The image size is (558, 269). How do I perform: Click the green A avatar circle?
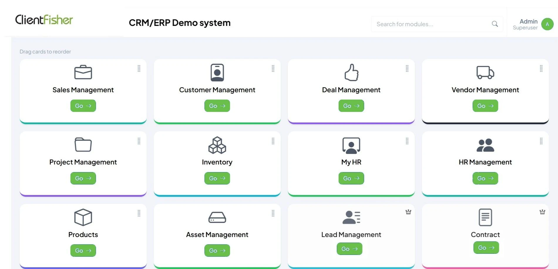547,24
